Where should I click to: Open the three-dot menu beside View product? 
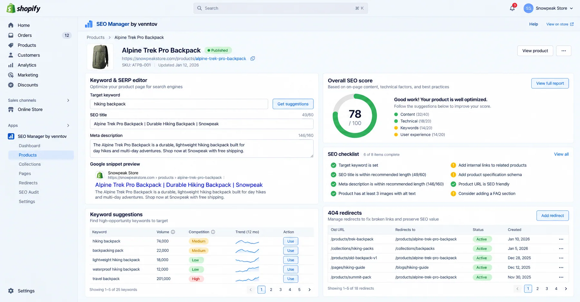(564, 51)
